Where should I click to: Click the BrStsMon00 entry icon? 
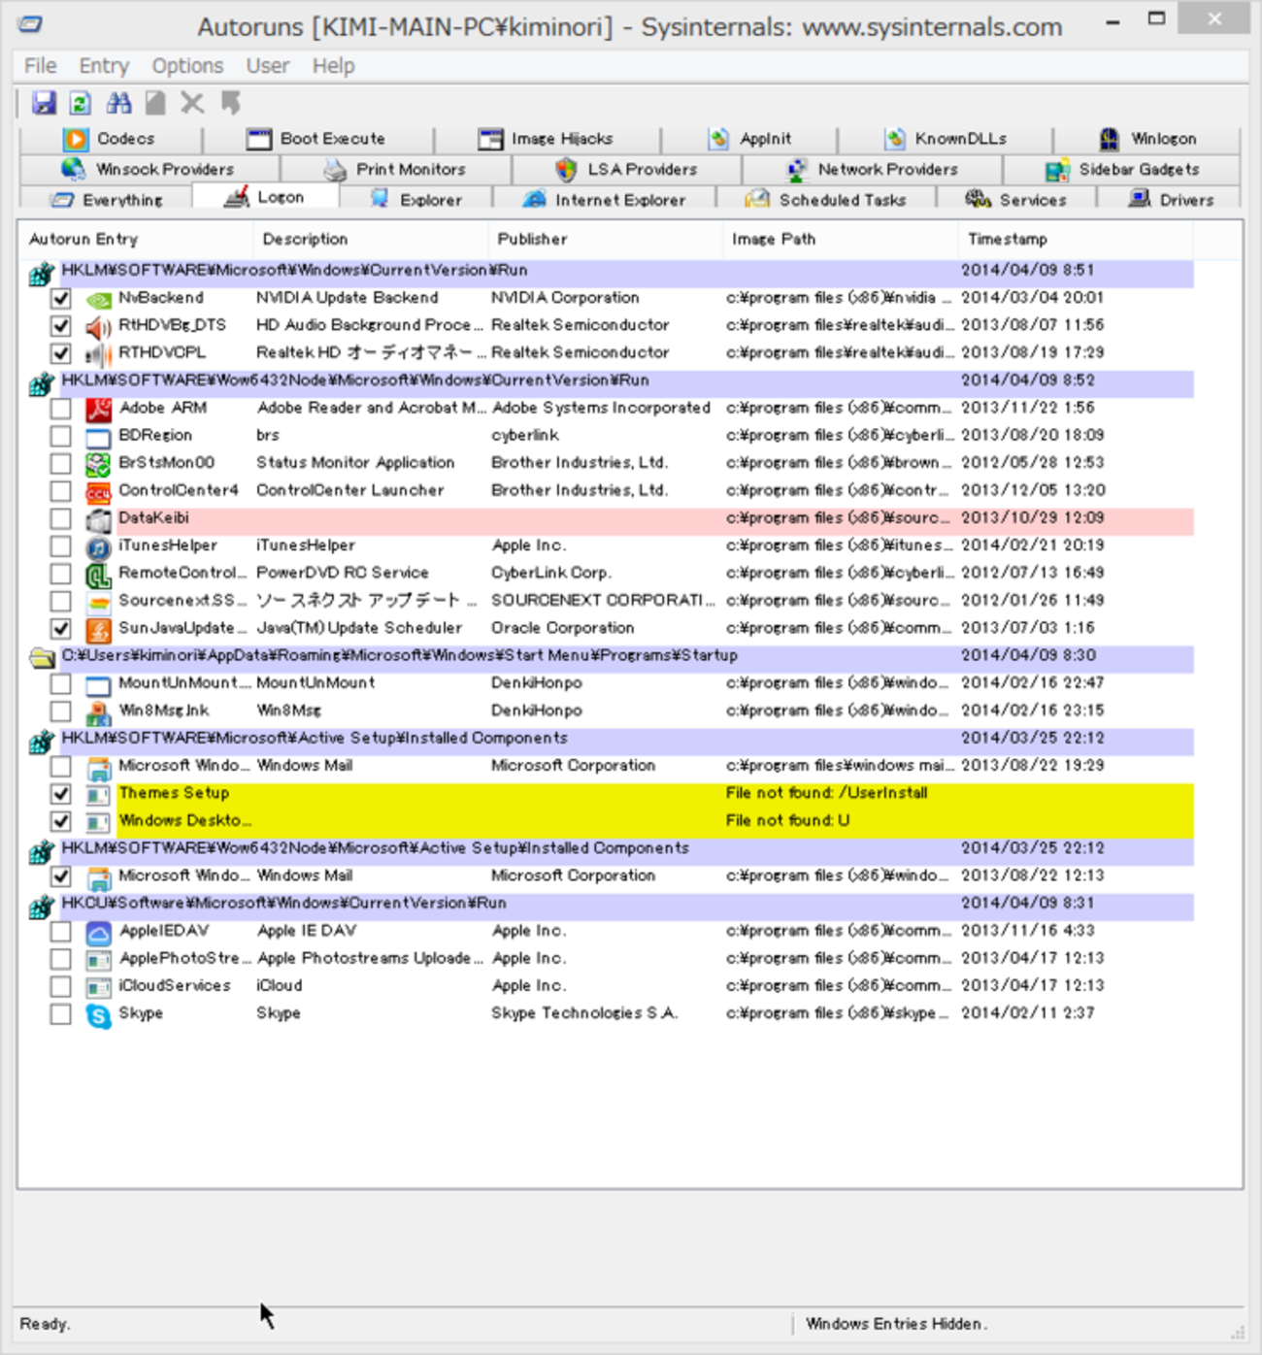pos(98,464)
